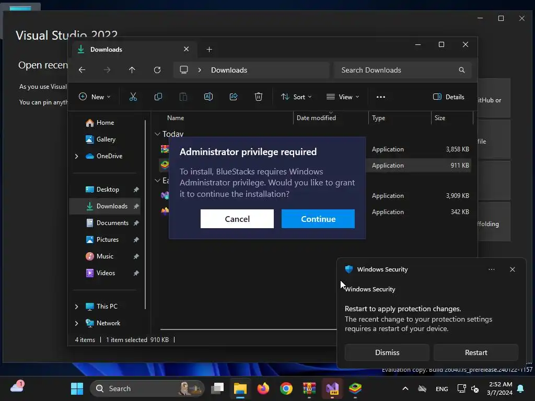Screen dimensions: 535x401
Task: Refresh the Downloads folder view
Action: point(157,70)
